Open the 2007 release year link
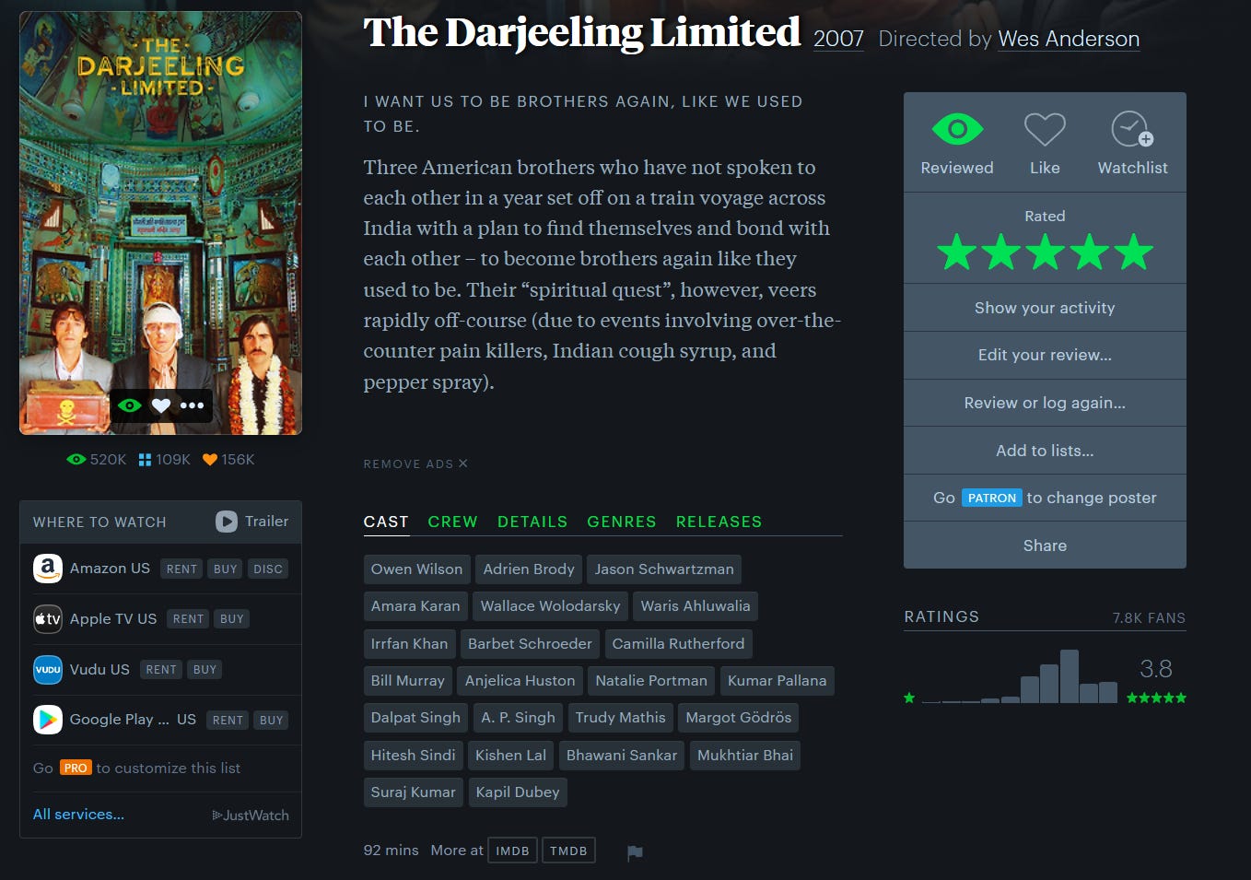This screenshot has height=880, width=1251. (x=838, y=39)
